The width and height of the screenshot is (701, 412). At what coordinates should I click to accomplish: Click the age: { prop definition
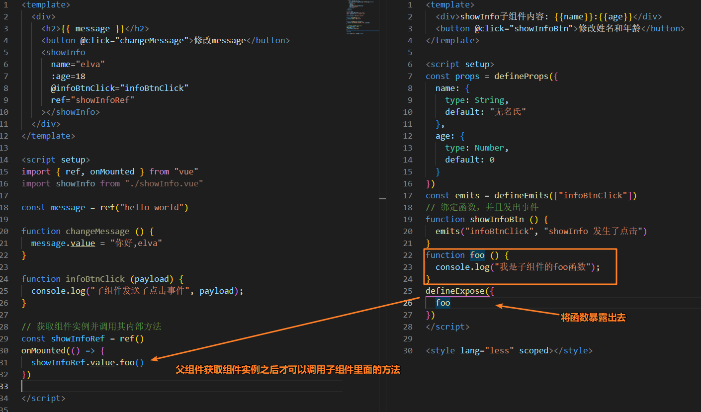(x=450, y=136)
